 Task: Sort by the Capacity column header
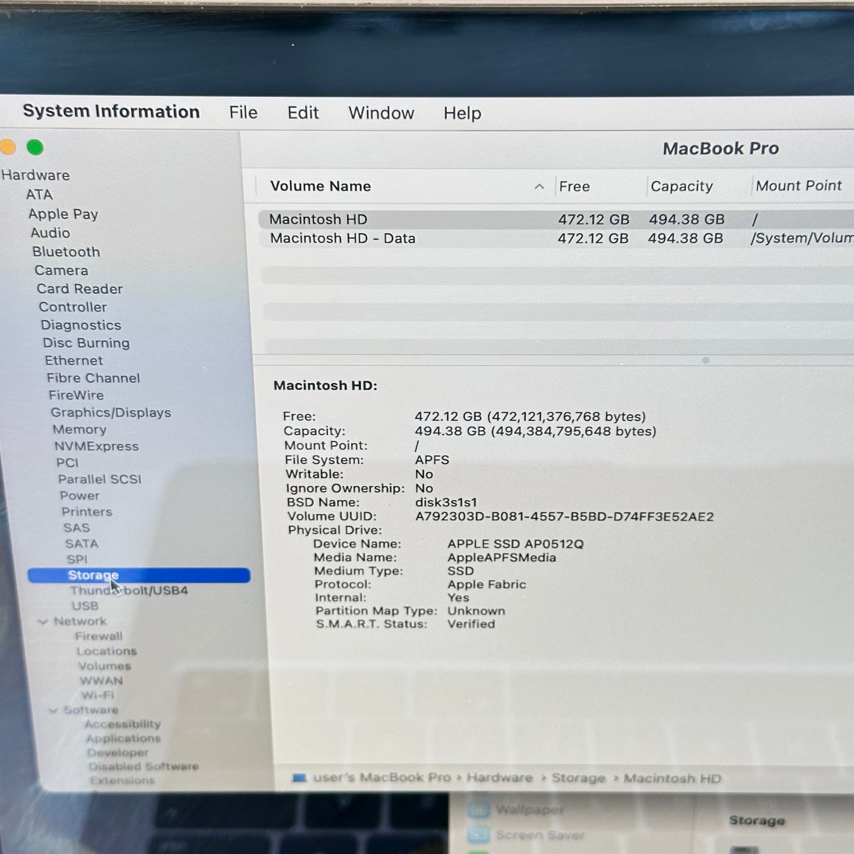(x=682, y=187)
